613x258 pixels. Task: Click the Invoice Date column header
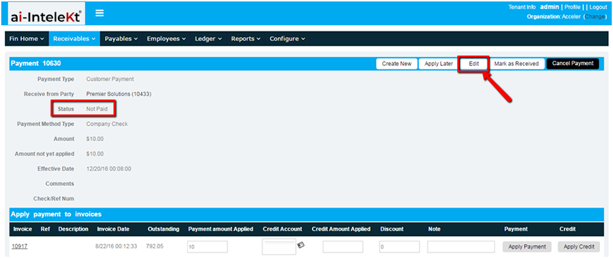tap(113, 229)
